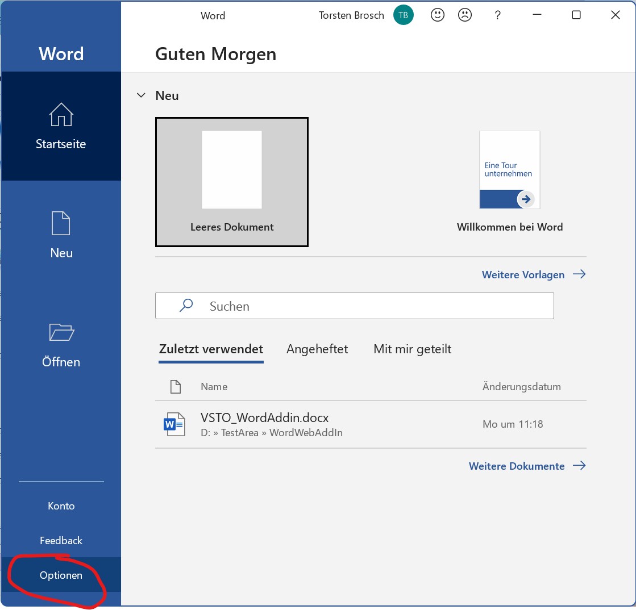The height and width of the screenshot is (610, 636).
Task: Switch to the Mit mir geteilt tab
Action: click(x=412, y=349)
